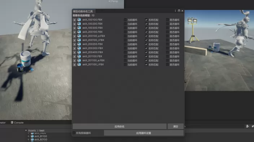This screenshot has height=142, width=254.
Task: Remove skill_201100_l.FBX using the X button
Action: point(74,65)
